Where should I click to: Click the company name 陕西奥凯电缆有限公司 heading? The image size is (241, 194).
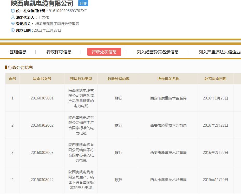42,3
